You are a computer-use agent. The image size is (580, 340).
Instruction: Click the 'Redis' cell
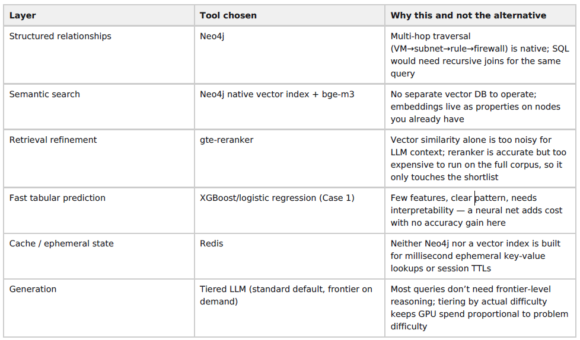(289, 256)
